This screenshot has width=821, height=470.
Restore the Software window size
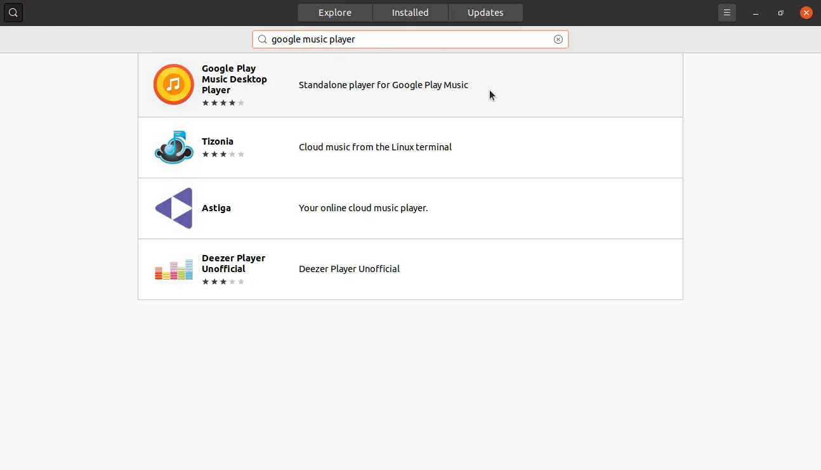pos(781,13)
